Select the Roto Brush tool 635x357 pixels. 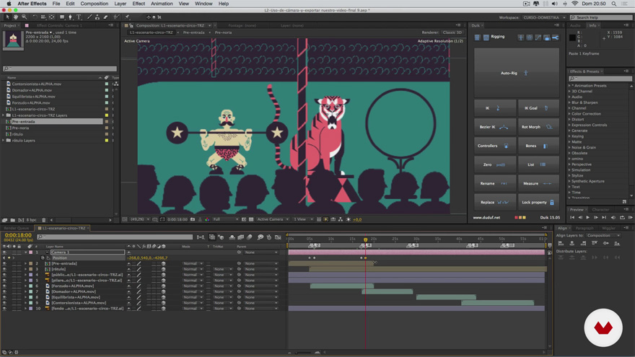117,17
